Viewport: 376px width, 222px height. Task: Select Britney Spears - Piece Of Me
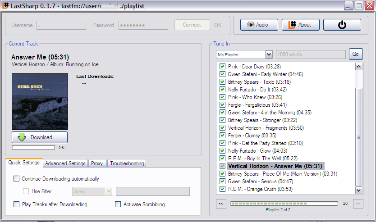(x=283, y=174)
